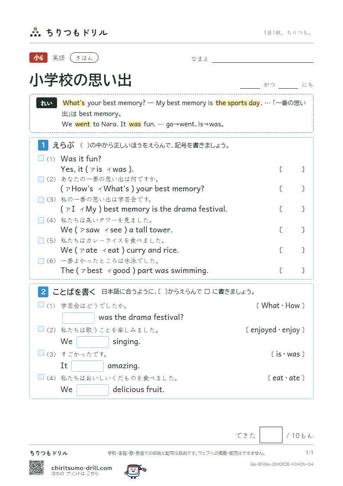Click the えらぶ section heading

(64, 145)
